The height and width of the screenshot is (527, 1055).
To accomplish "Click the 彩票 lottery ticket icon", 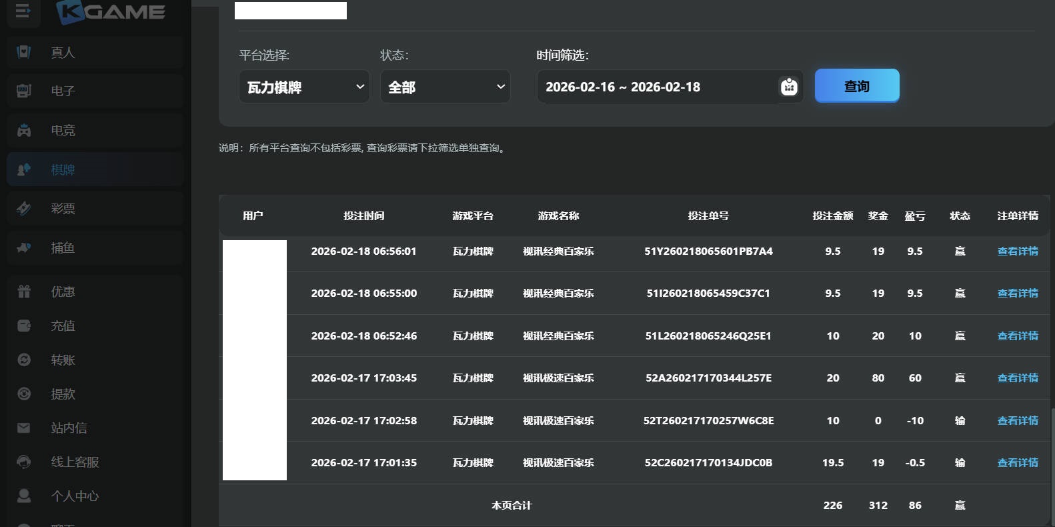I will pos(24,209).
